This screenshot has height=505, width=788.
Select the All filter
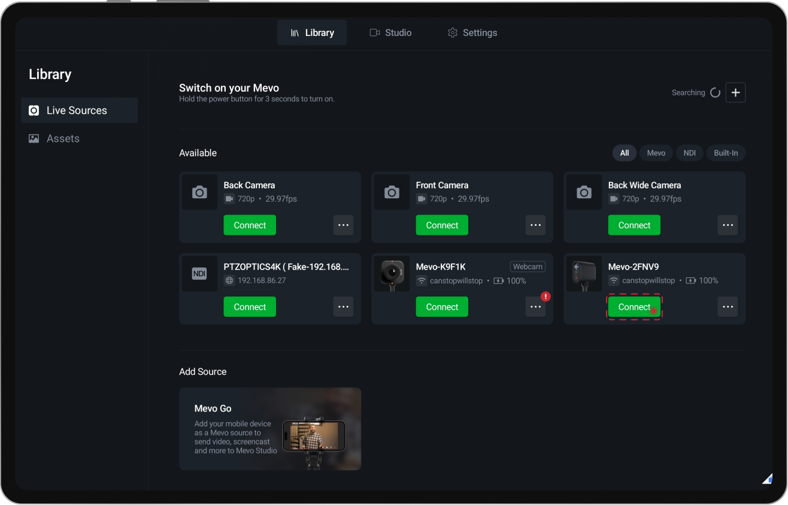pos(624,153)
